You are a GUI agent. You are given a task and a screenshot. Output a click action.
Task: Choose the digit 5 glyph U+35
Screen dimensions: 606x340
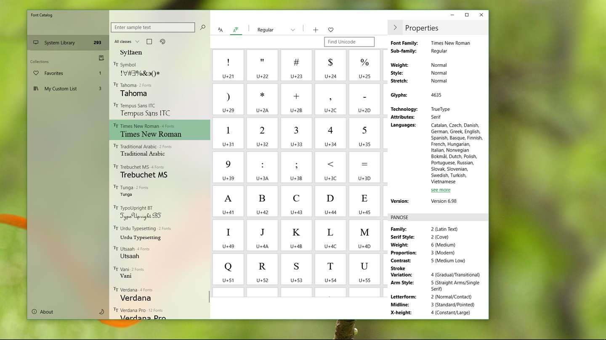click(364, 133)
